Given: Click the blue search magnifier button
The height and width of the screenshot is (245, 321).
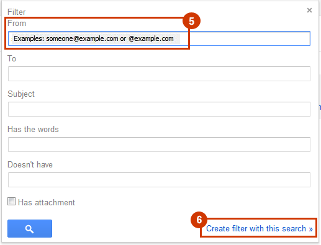Looking at the screenshot, I should pos(30,228).
